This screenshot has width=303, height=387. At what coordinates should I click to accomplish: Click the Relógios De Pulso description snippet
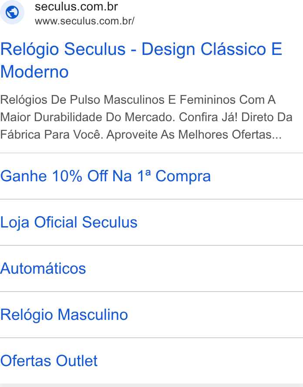(x=146, y=117)
